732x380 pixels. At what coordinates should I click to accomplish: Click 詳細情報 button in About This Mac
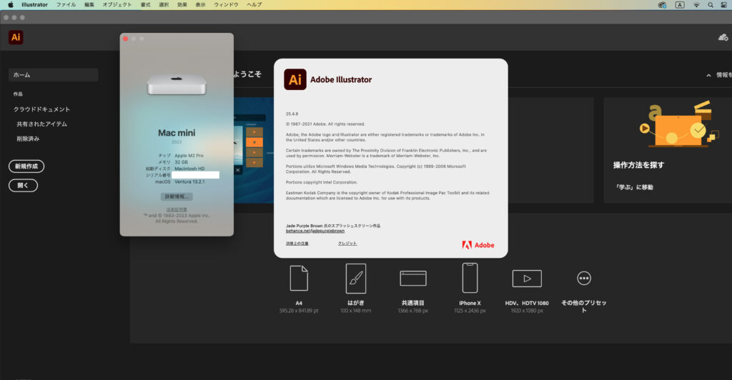pyautogui.click(x=177, y=196)
